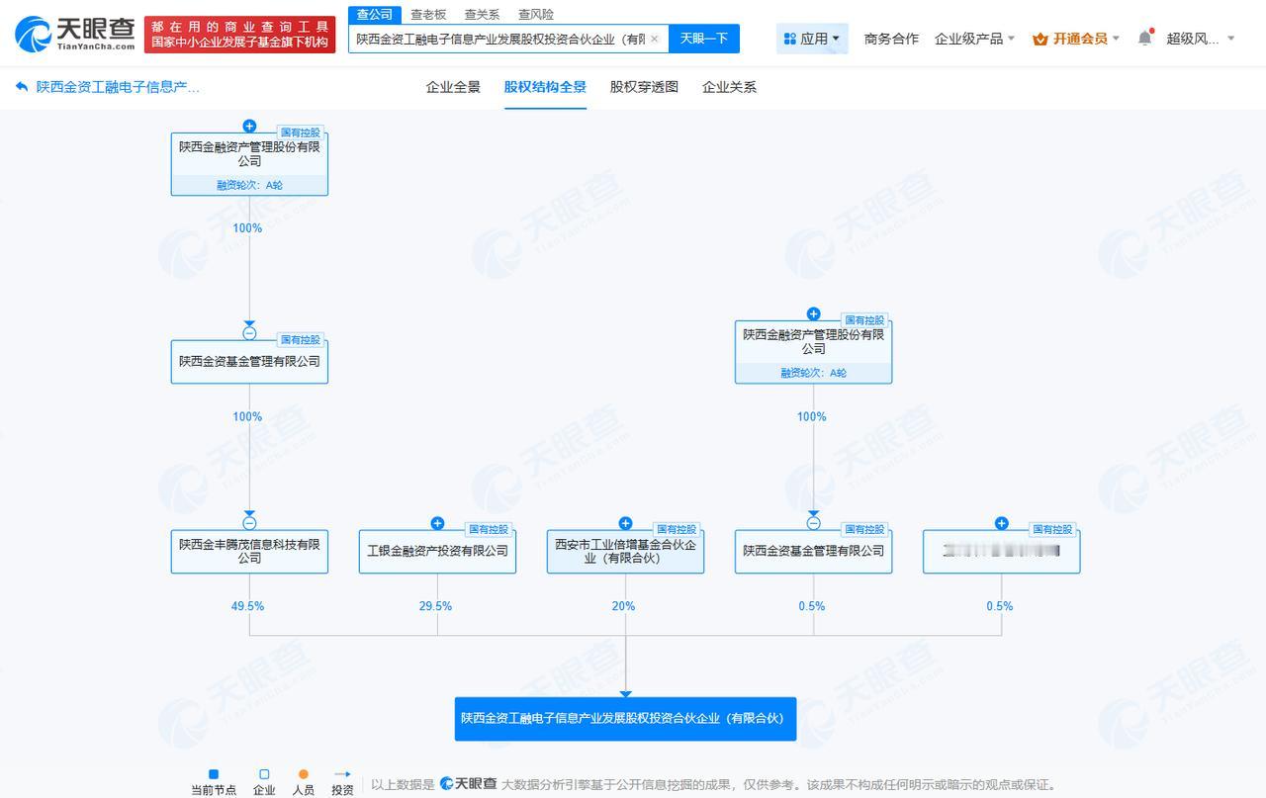Collapse minus icon above the bottom-row 陕西金资基金管理有限公司 node
This screenshot has height=798, width=1266.
pos(813,523)
